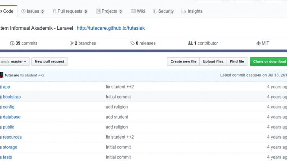Click the branches fork icon

point(72,43)
